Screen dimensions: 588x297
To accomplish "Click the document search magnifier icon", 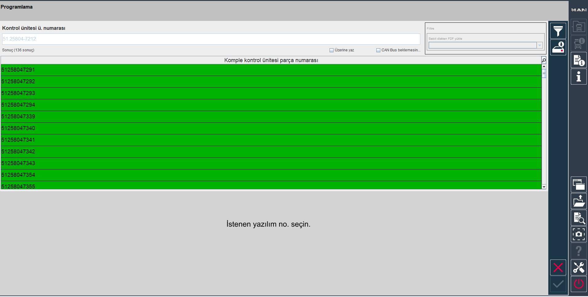I will point(578,218).
